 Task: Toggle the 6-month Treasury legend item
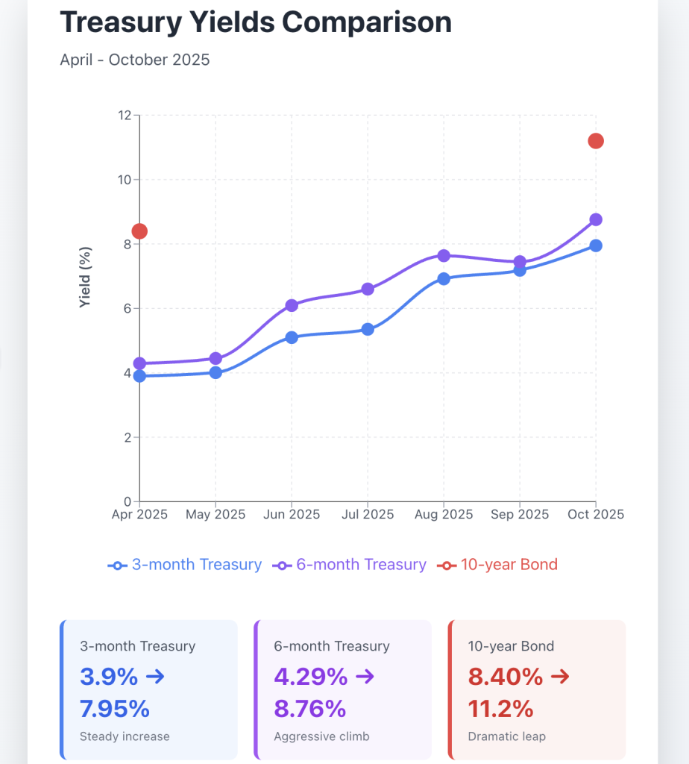[x=350, y=565]
